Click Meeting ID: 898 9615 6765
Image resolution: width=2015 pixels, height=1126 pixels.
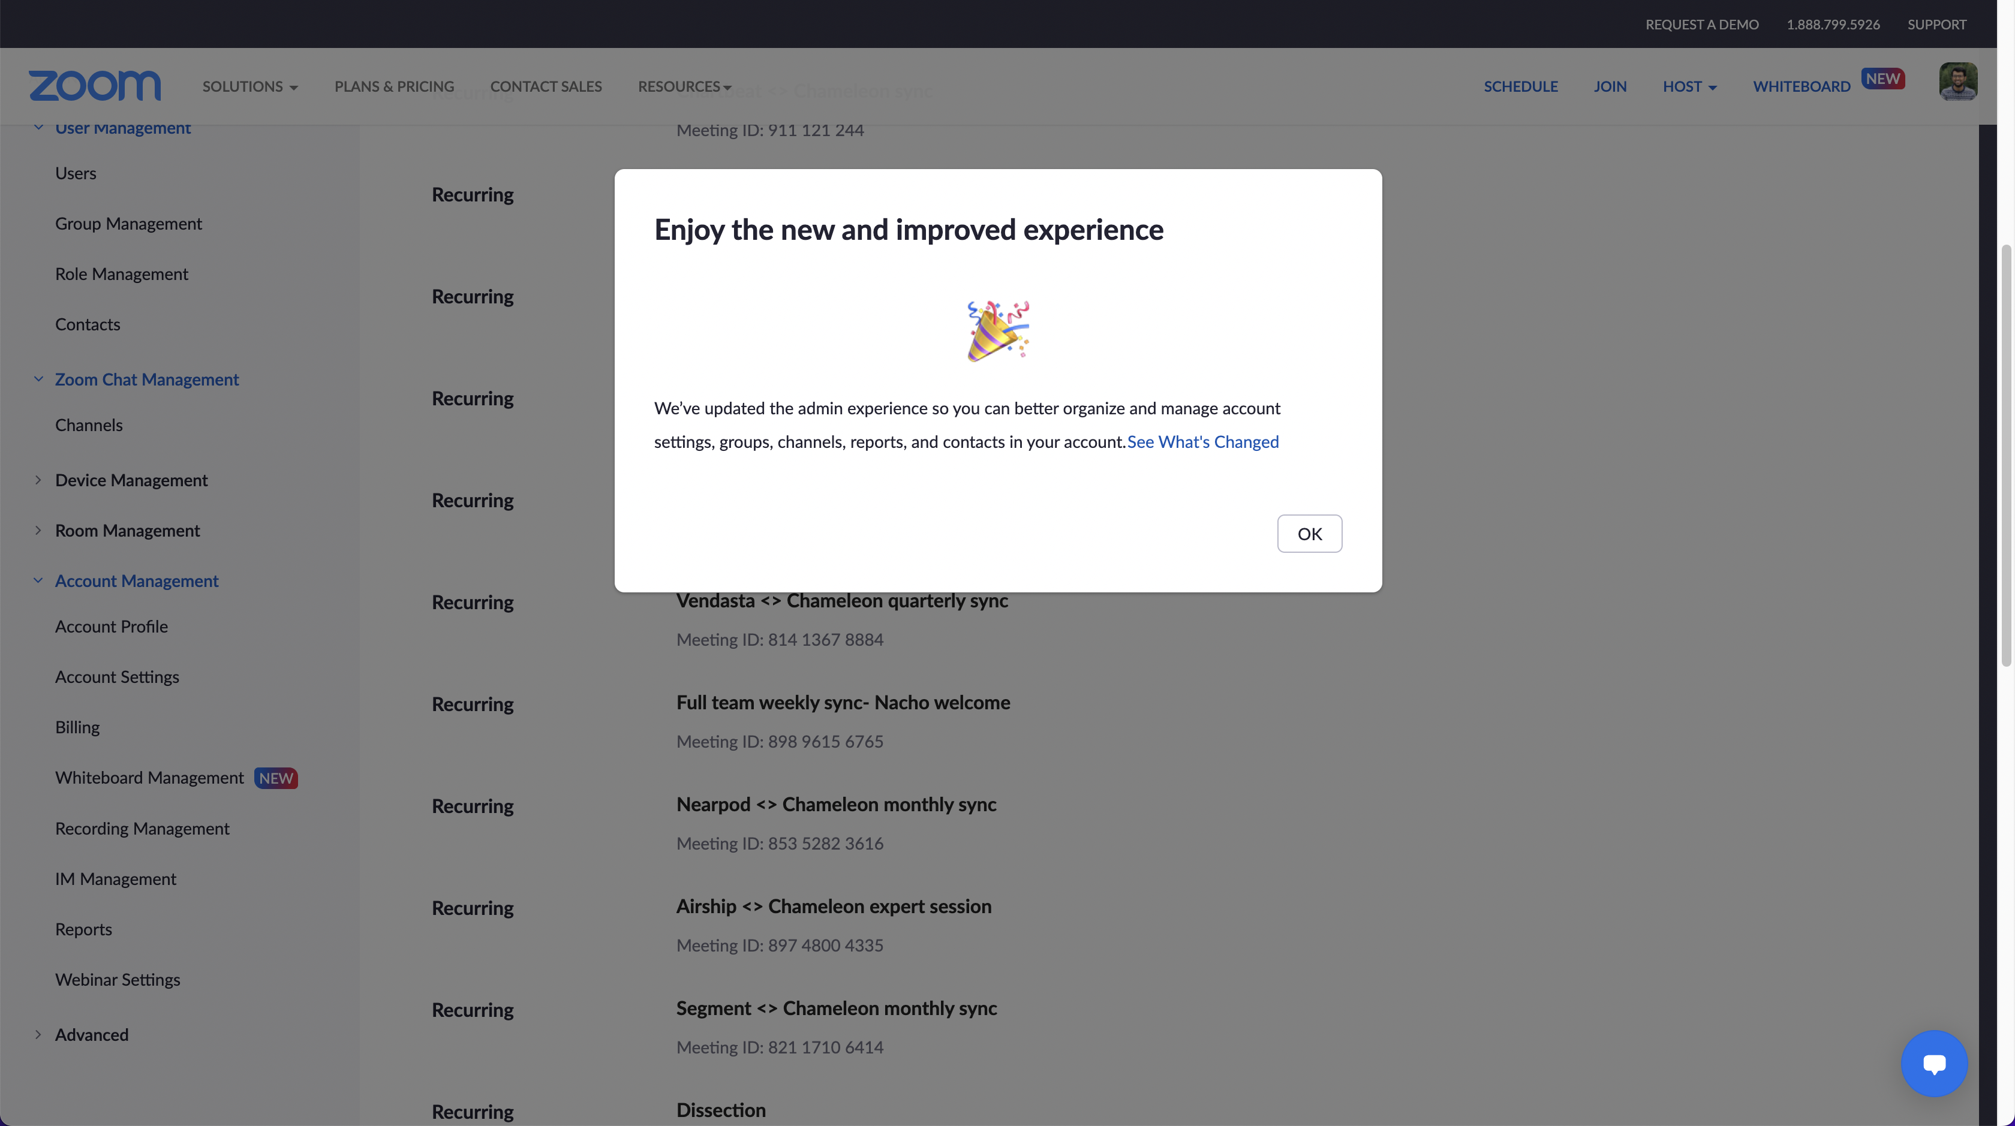point(780,741)
